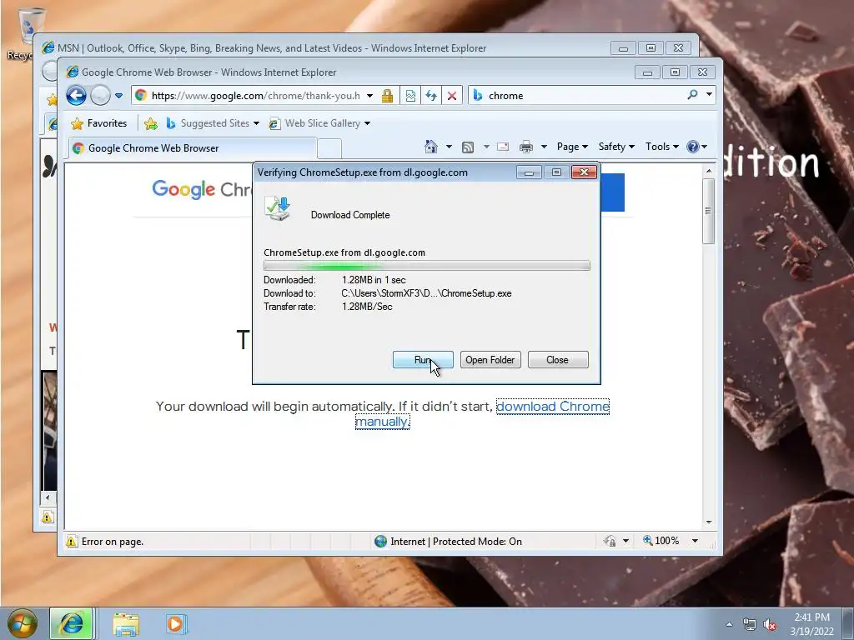The width and height of the screenshot is (854, 640).
Task: Click the warning icon in MSN window status bar
Action: tap(48, 517)
